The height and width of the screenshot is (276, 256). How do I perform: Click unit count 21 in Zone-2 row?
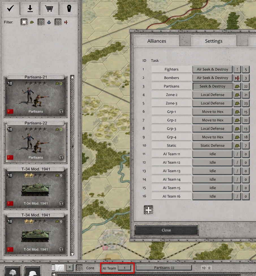coord(246,95)
